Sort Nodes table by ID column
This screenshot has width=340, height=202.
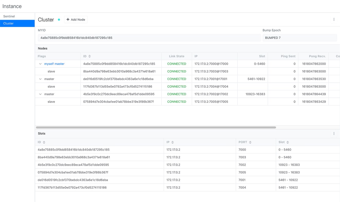tap(90, 56)
